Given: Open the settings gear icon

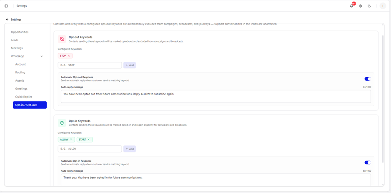Looking at the screenshot, I should (360, 6).
